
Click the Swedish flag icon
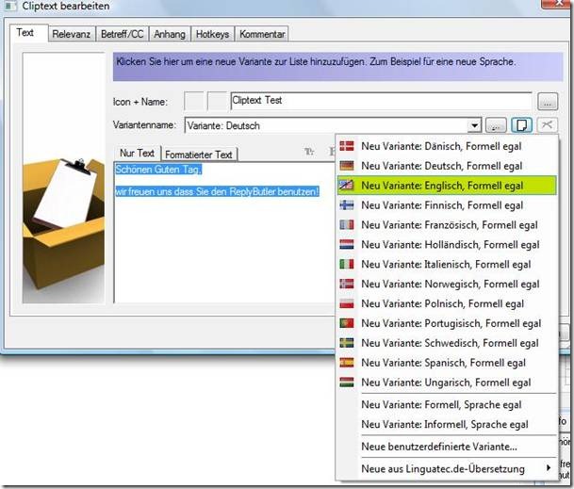pos(346,343)
